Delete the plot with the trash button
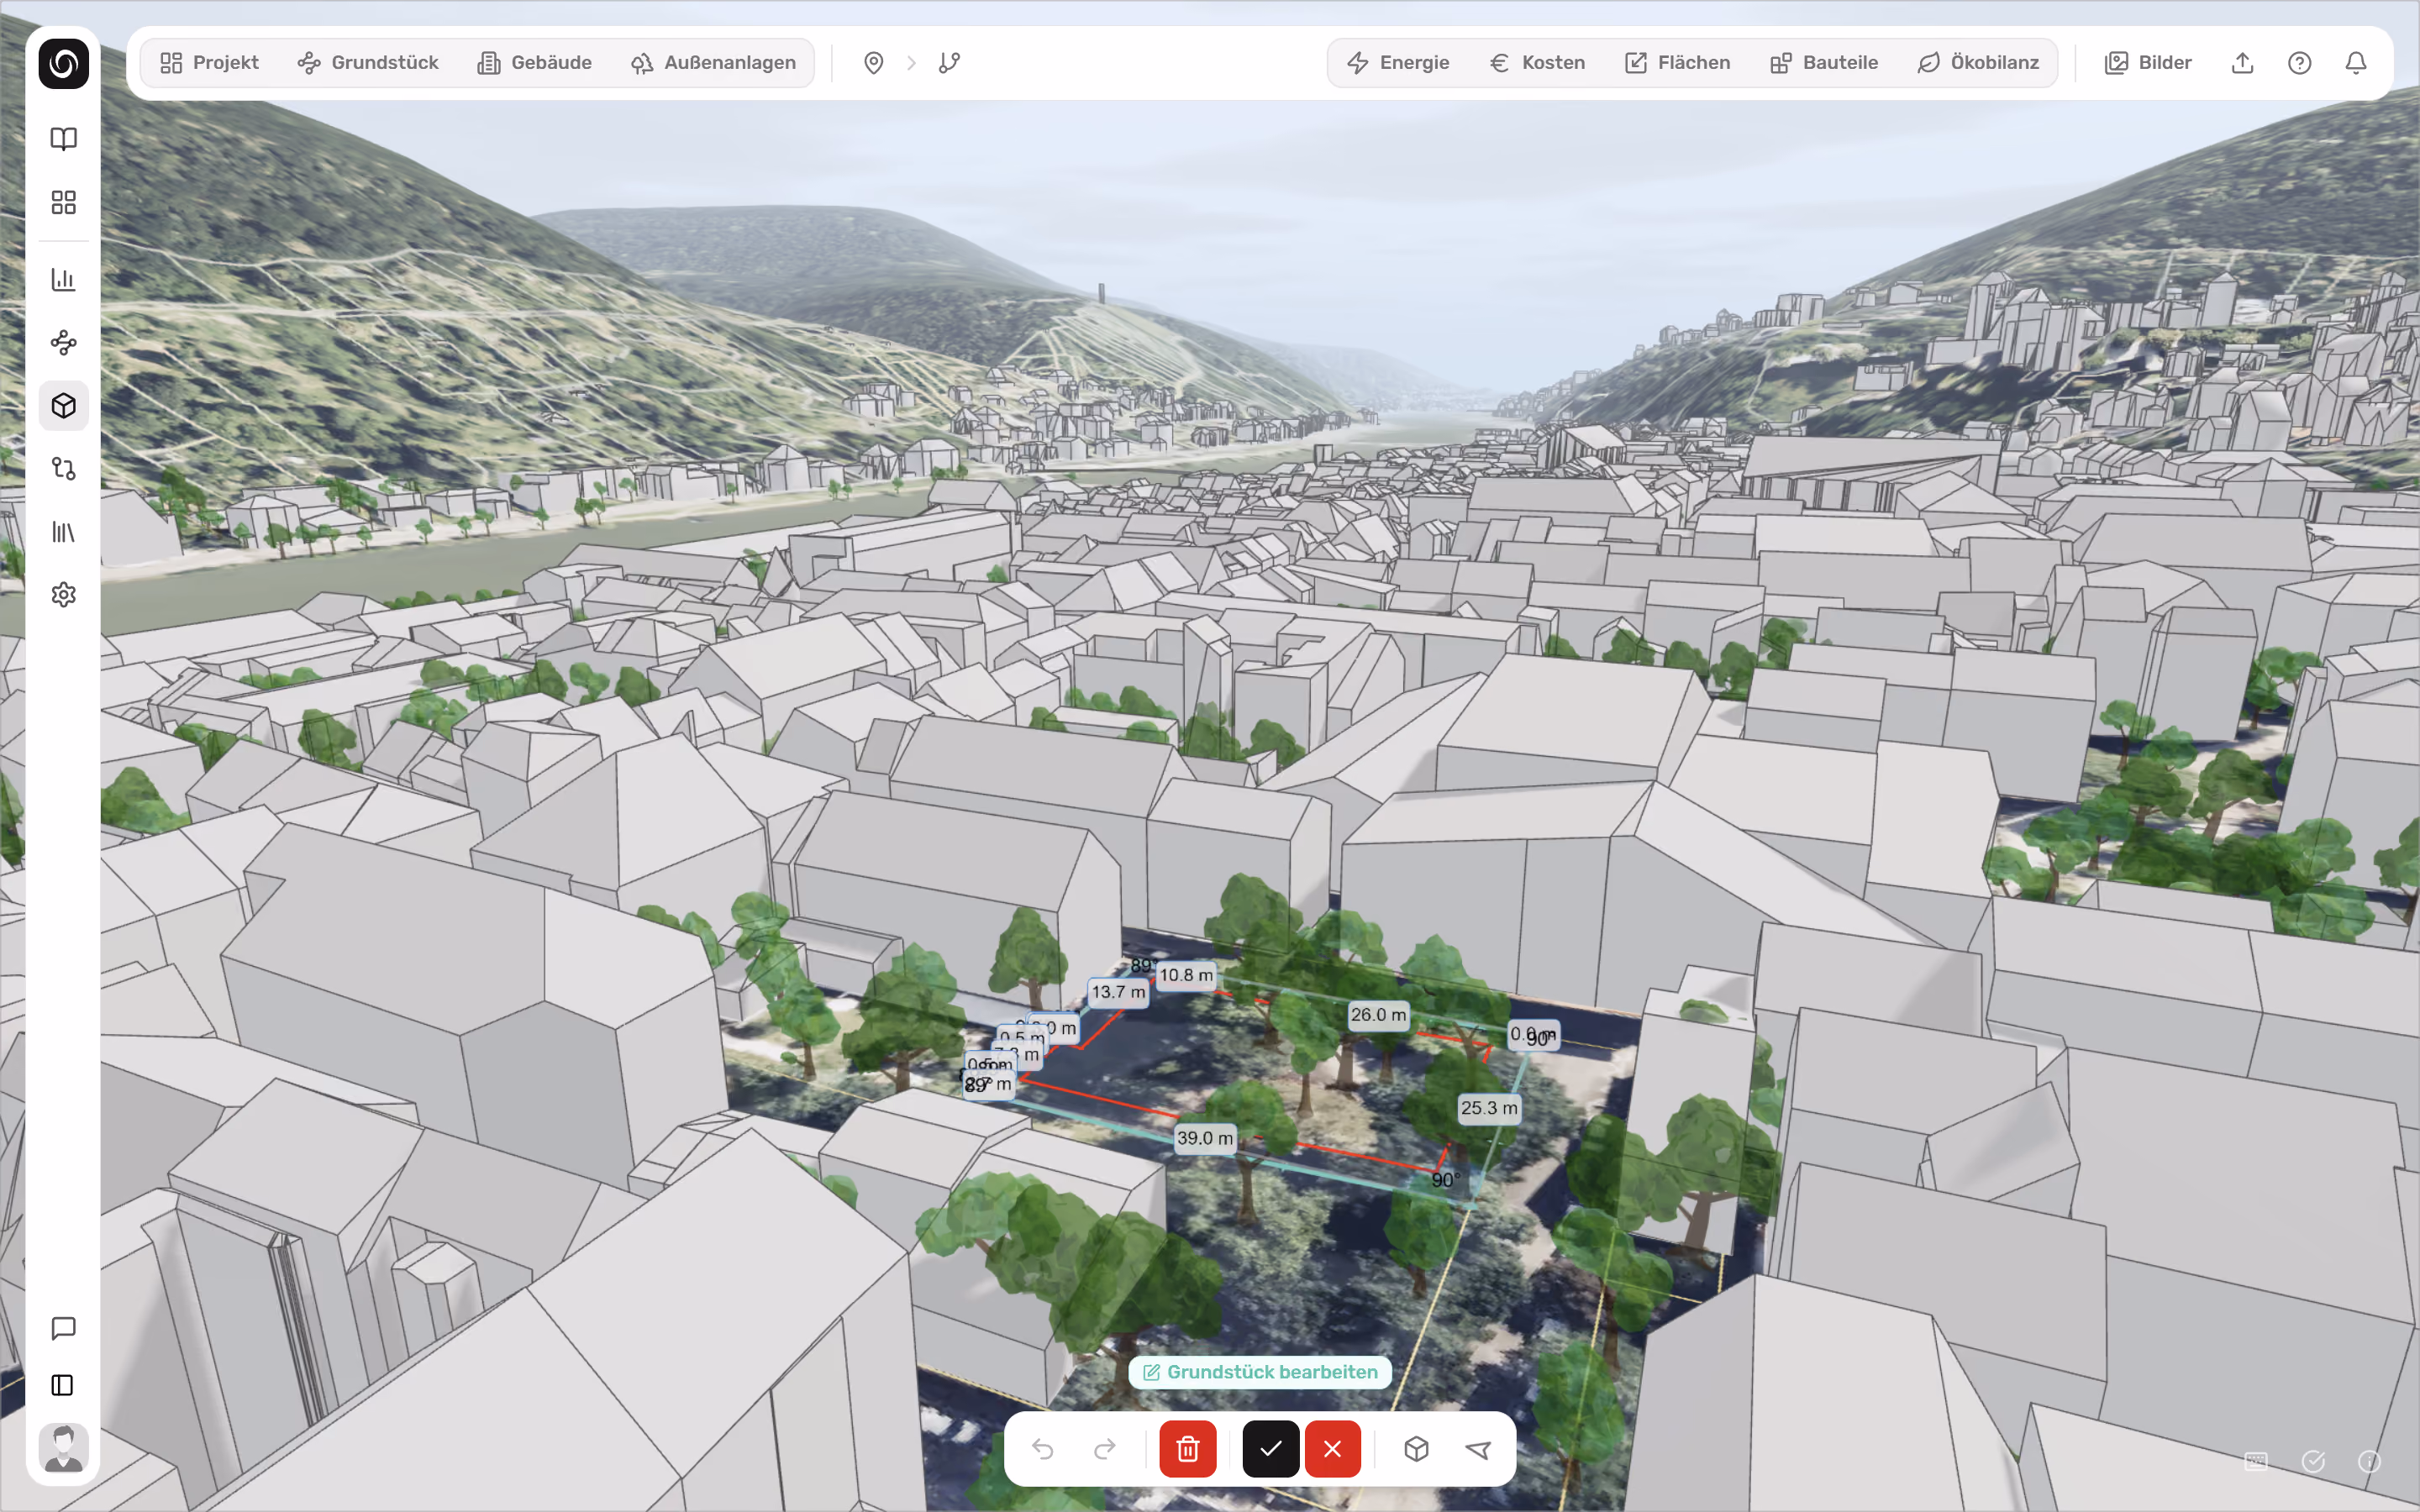 pyautogui.click(x=1188, y=1449)
